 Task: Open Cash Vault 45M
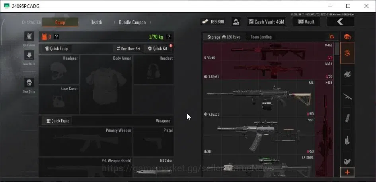[267, 22]
